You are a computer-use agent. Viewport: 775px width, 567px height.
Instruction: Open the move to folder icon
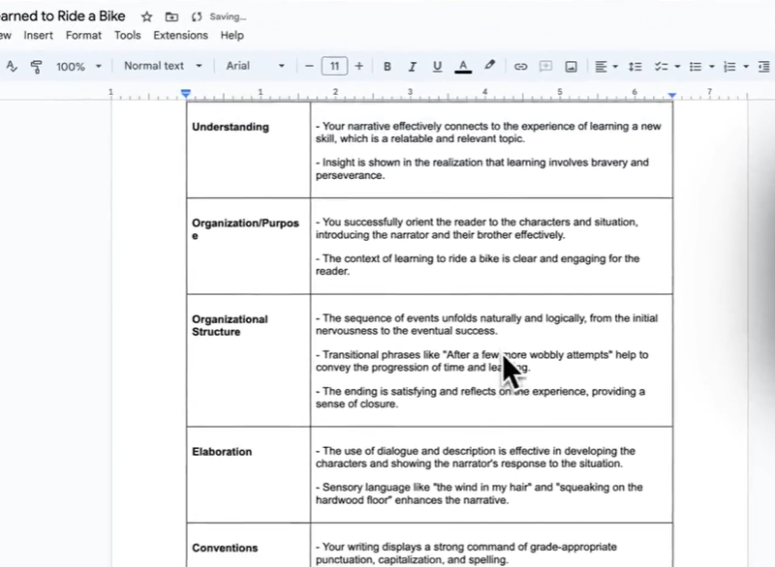pos(171,17)
